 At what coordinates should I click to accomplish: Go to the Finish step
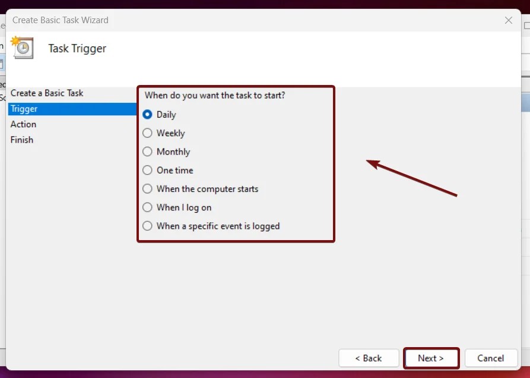click(x=22, y=140)
